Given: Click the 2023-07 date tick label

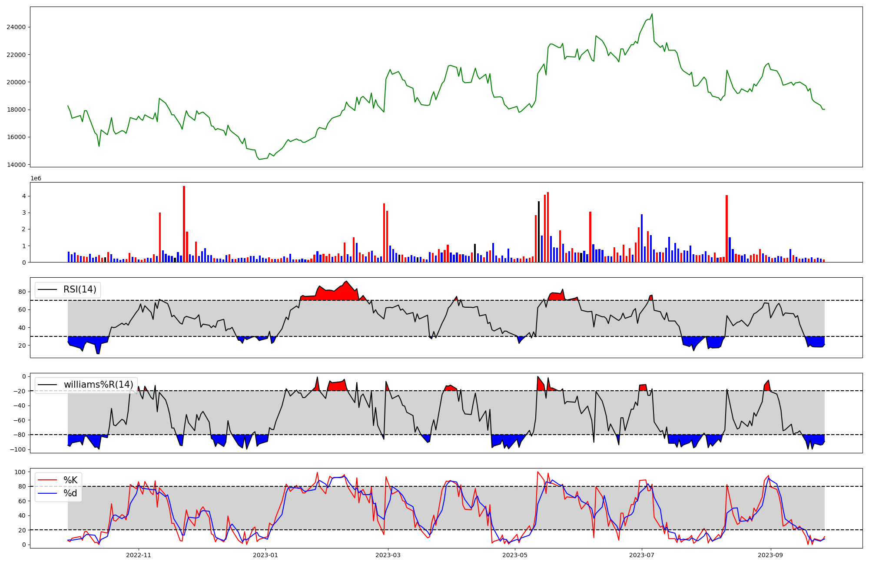Looking at the screenshot, I should (x=642, y=555).
